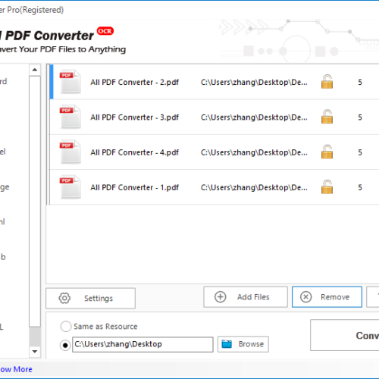The image size is (379, 379).
Task: Remove the selected PDF file
Action: pyautogui.click(x=327, y=297)
